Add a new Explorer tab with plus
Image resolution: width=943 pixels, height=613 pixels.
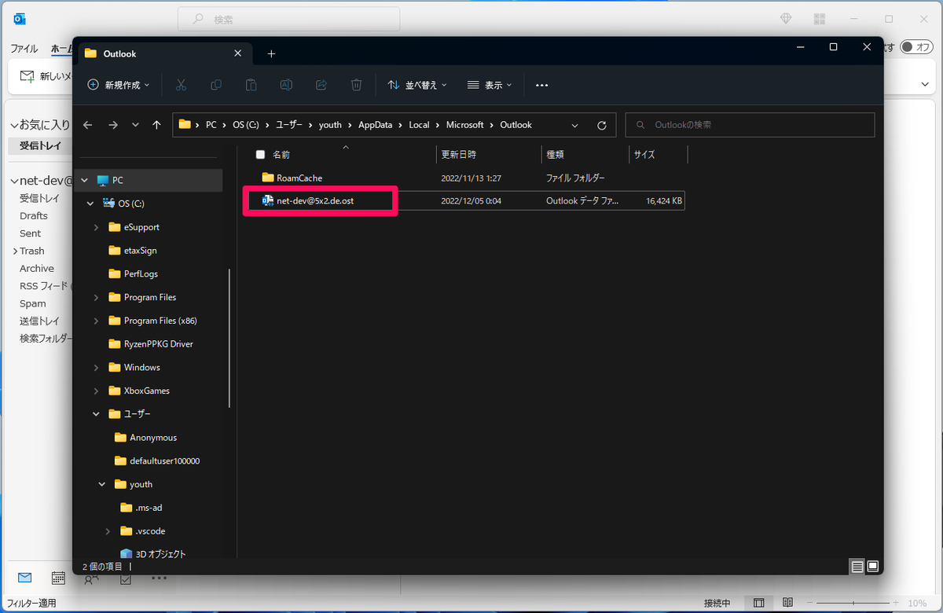pyautogui.click(x=271, y=53)
